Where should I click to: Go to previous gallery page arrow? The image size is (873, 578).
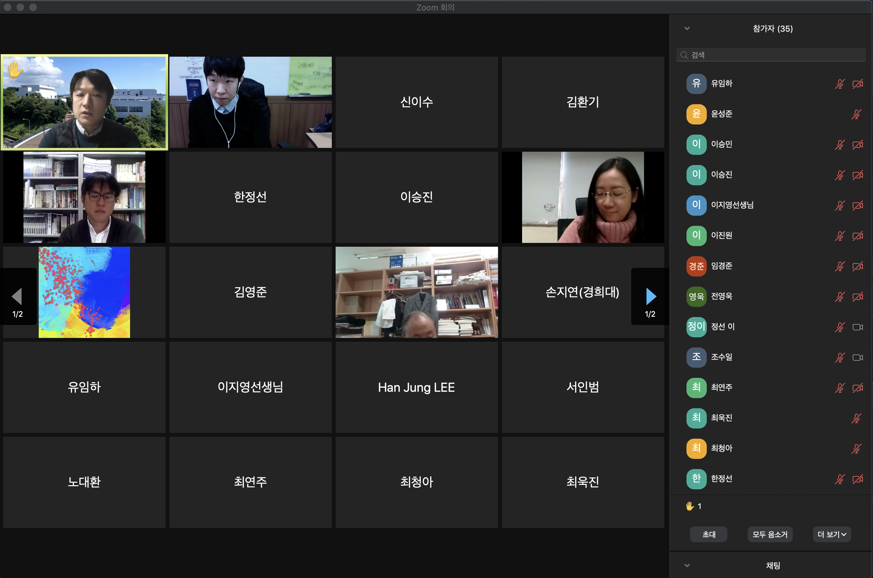(18, 297)
